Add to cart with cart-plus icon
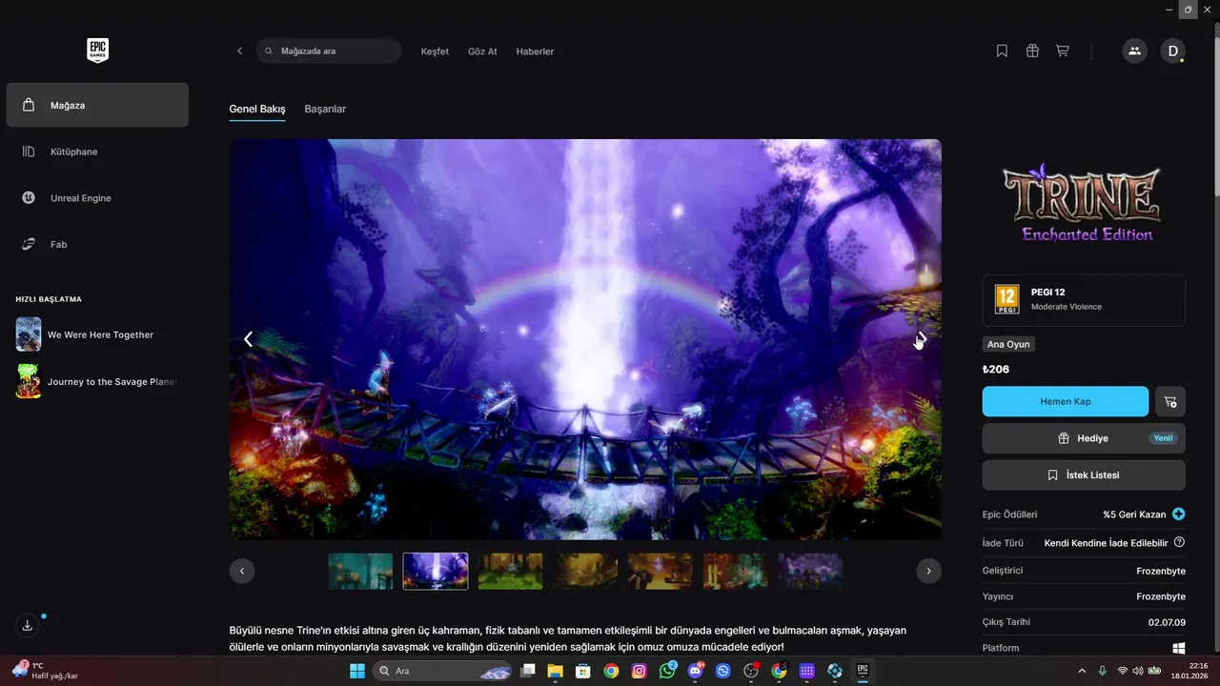This screenshot has height=686, width=1220. pos(1170,401)
